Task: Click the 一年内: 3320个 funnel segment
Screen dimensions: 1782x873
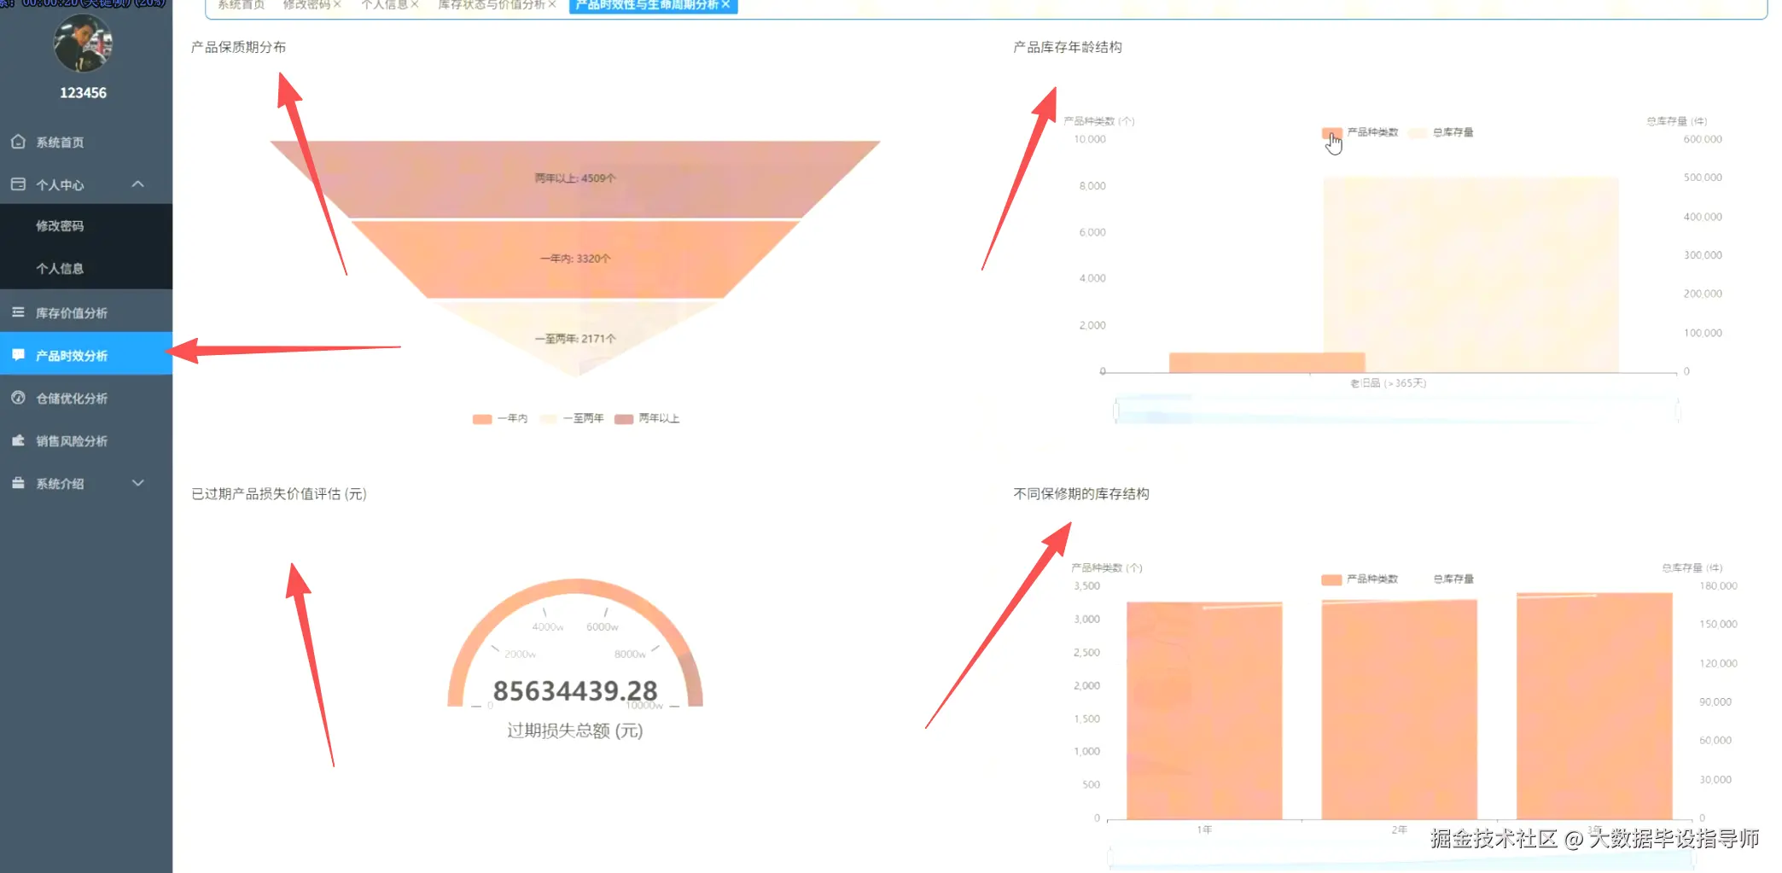Action: (574, 259)
